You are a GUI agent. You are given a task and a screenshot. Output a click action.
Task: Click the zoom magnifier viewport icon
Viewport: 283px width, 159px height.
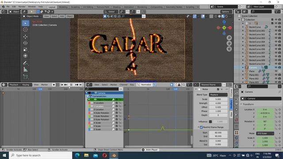(x=229, y=38)
